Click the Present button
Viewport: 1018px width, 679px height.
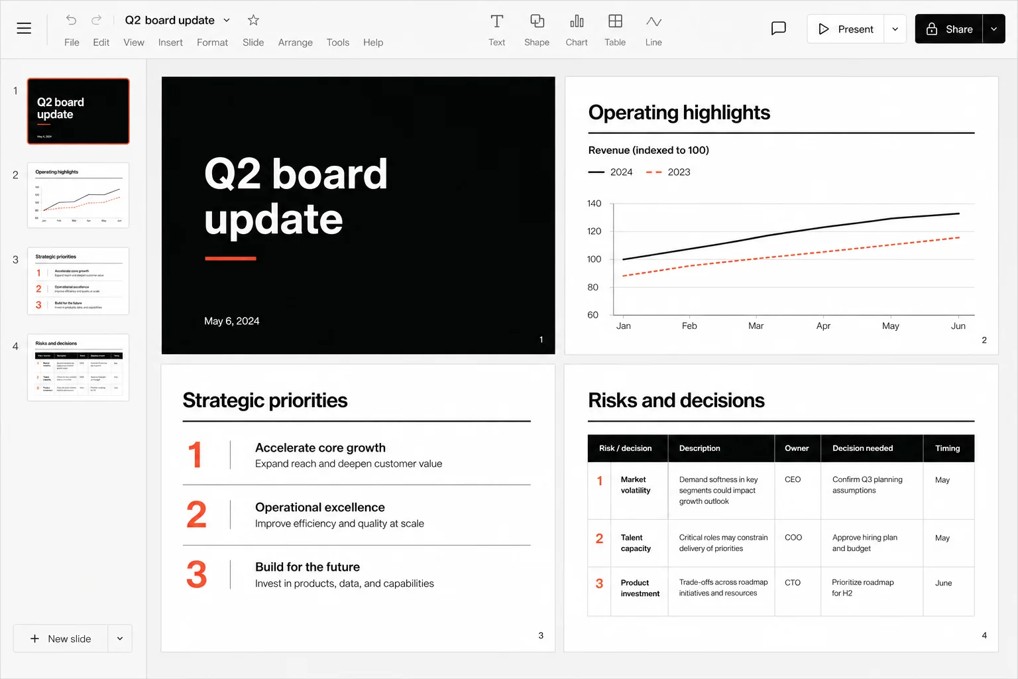tap(846, 29)
